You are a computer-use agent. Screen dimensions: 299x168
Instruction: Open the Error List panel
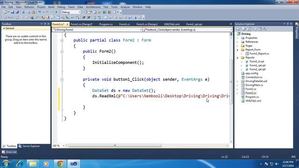point(9,152)
